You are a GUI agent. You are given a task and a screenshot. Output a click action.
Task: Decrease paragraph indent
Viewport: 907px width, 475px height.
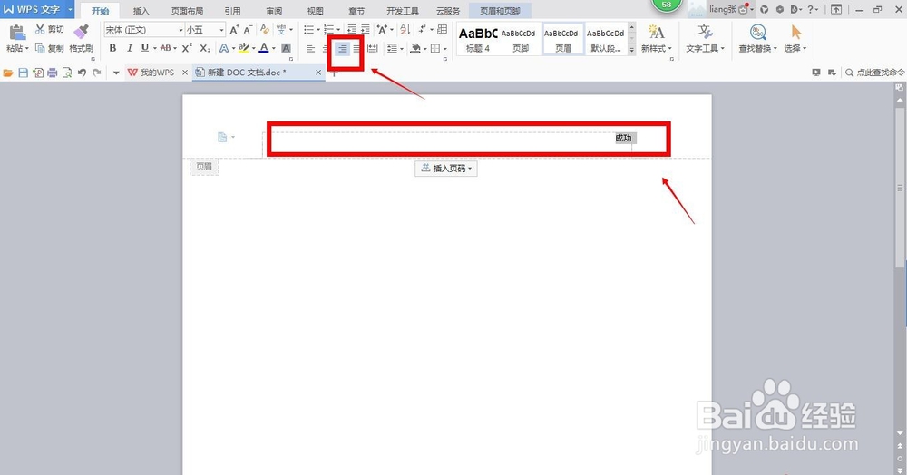pyautogui.click(x=352, y=30)
